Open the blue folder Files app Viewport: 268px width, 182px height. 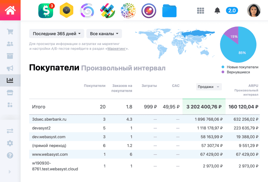(x=169, y=11)
